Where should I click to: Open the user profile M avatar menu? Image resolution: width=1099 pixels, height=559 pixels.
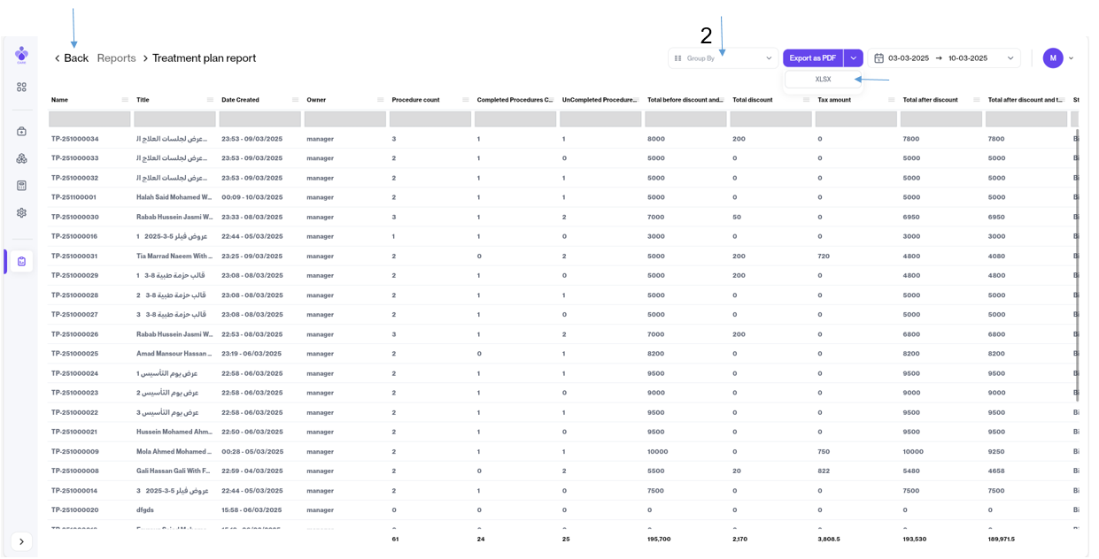point(1052,58)
